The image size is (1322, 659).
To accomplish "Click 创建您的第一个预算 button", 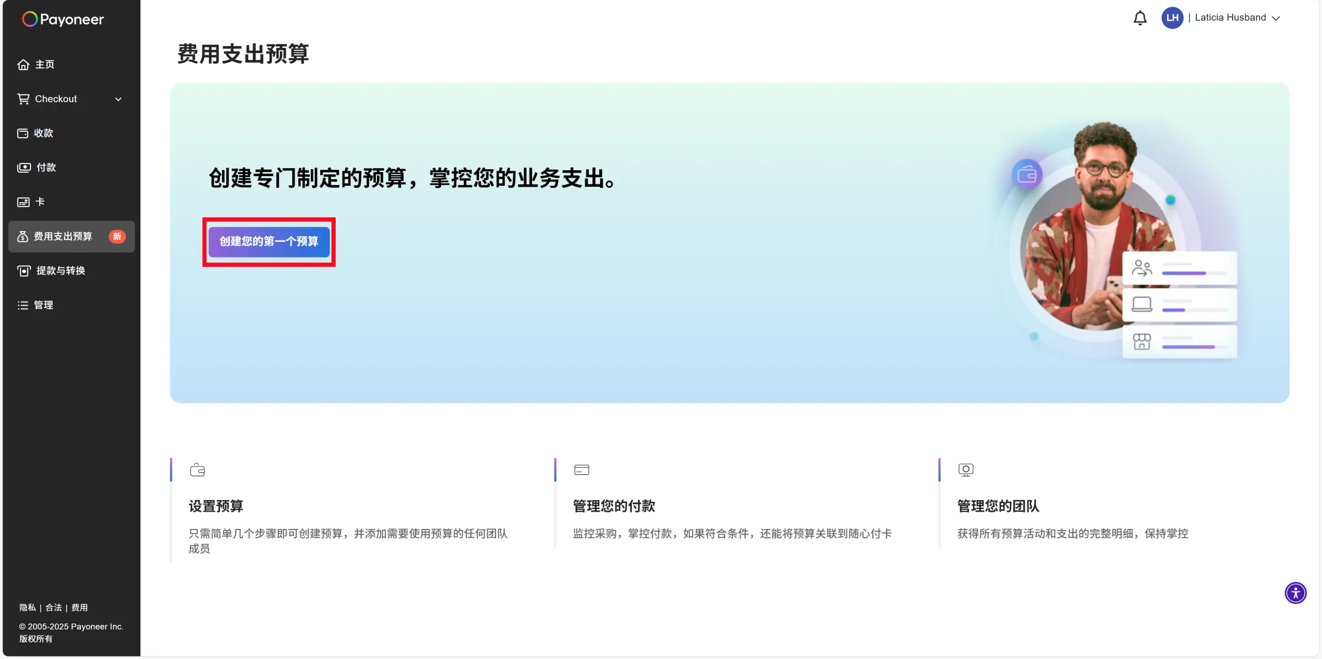I will click(x=269, y=242).
